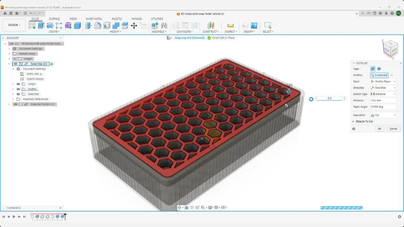Expand the Assembly References node
Screen dimensions: 404x227
13,99
